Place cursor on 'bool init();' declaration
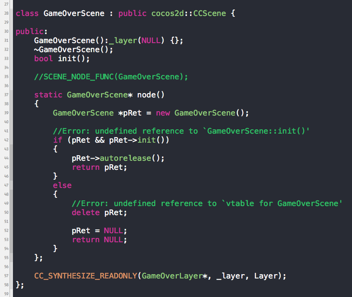Image resolution: width=352 pixels, height=297 pixels. (x=62, y=59)
